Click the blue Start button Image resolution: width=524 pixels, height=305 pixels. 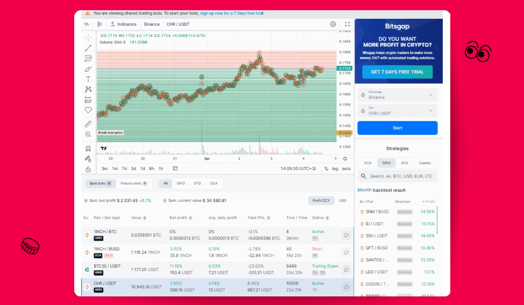pyautogui.click(x=398, y=128)
